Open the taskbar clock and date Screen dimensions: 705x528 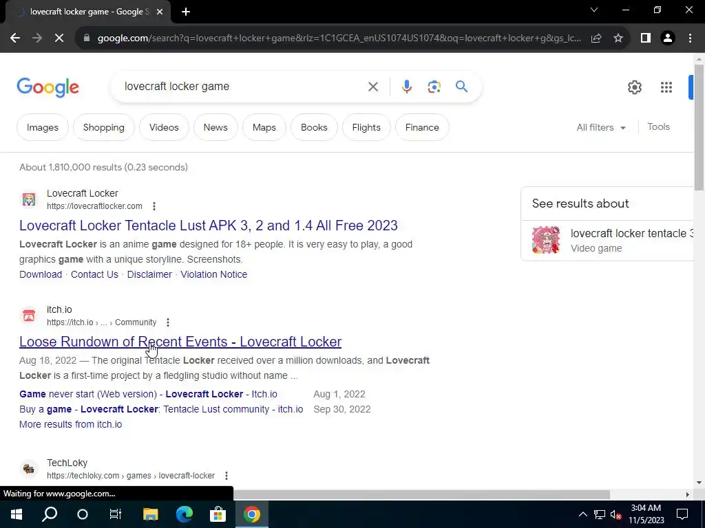pyautogui.click(x=646, y=514)
